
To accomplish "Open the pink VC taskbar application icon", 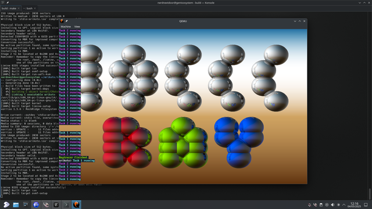I will click(46, 204).
